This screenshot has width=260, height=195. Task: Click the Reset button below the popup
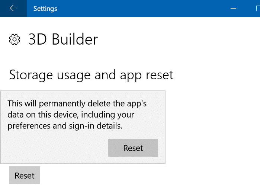click(x=25, y=175)
